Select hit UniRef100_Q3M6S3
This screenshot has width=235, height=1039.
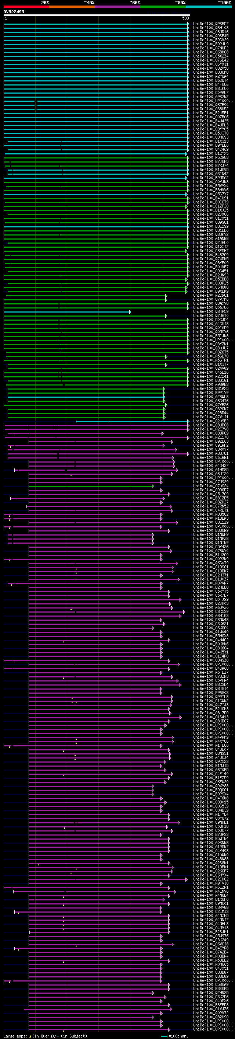(x=211, y=137)
